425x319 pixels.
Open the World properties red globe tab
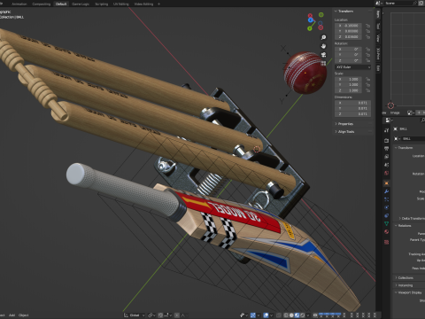click(x=386, y=173)
